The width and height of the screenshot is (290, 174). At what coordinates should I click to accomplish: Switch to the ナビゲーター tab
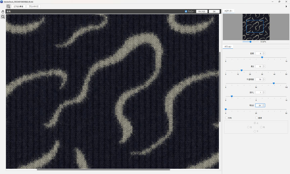coord(228,11)
